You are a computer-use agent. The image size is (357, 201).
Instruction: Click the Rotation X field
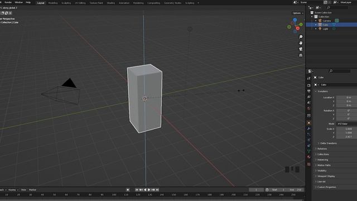click(x=346, y=111)
